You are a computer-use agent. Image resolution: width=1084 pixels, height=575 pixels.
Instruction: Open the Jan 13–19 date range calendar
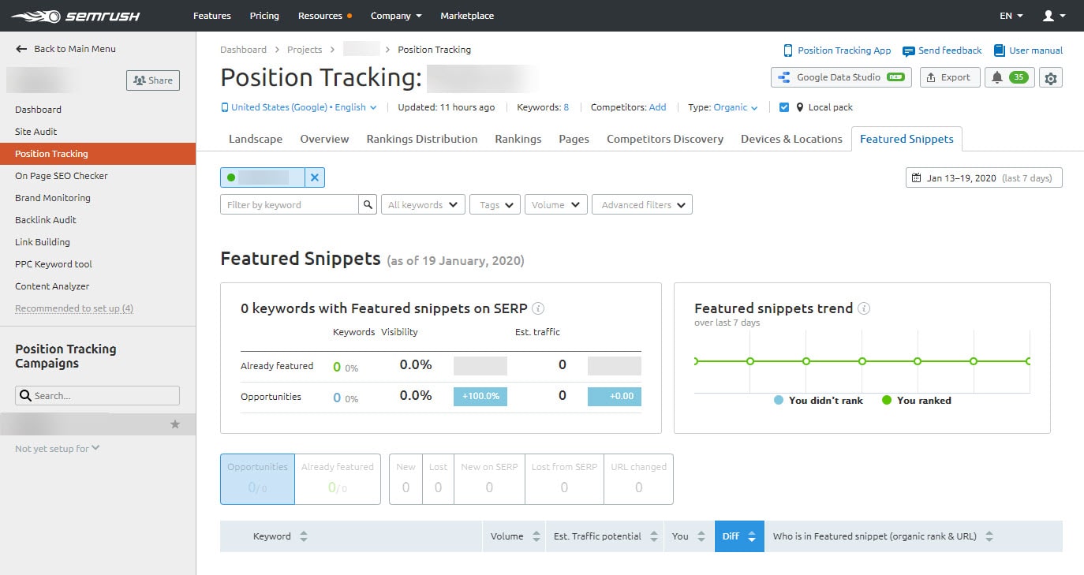983,177
